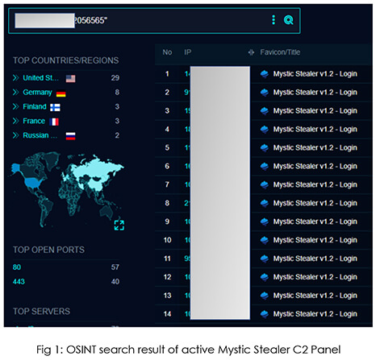Filter by open port 80
380x360 pixels.
click(x=17, y=267)
